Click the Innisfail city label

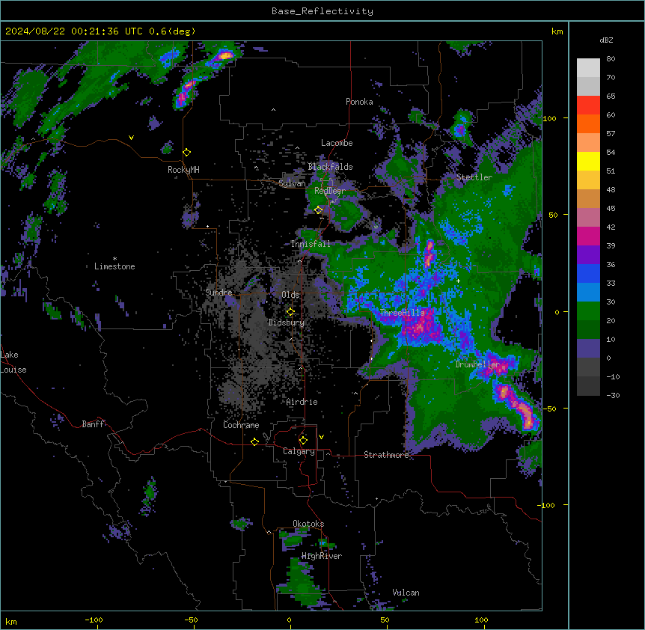(x=311, y=244)
